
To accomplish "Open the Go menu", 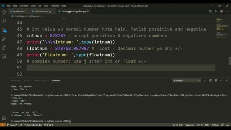I will tap(40, 6).
